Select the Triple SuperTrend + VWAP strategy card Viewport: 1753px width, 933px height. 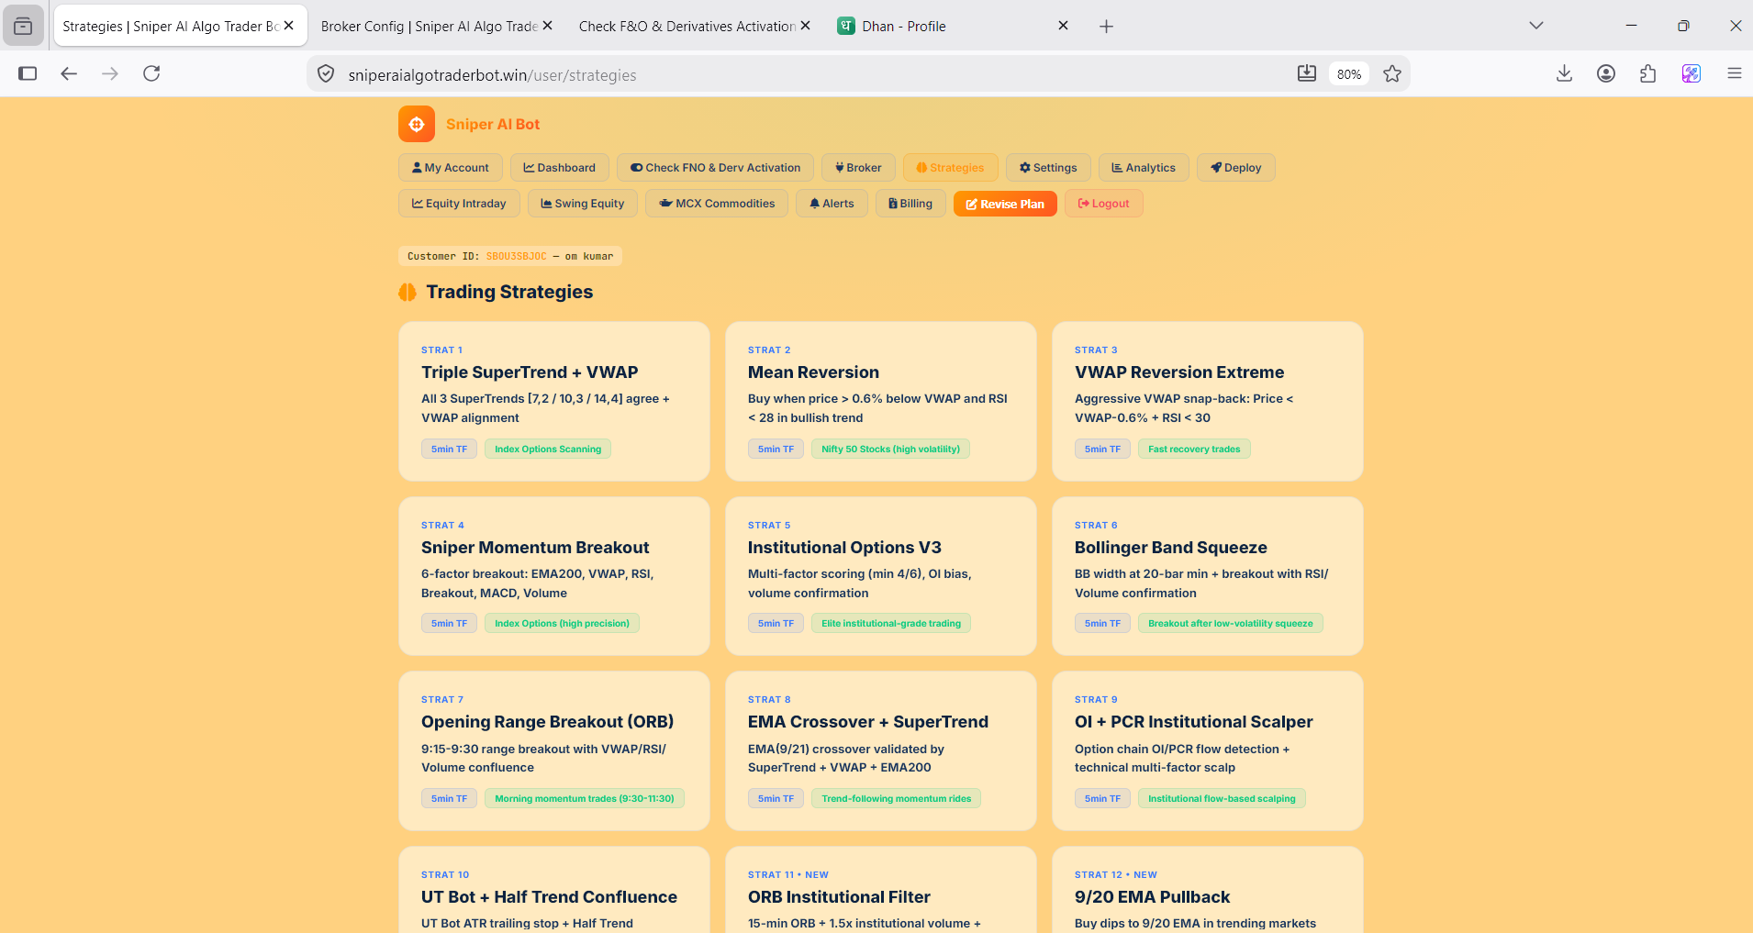pos(554,401)
